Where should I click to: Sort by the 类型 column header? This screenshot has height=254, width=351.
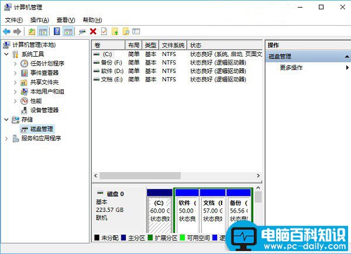point(150,45)
